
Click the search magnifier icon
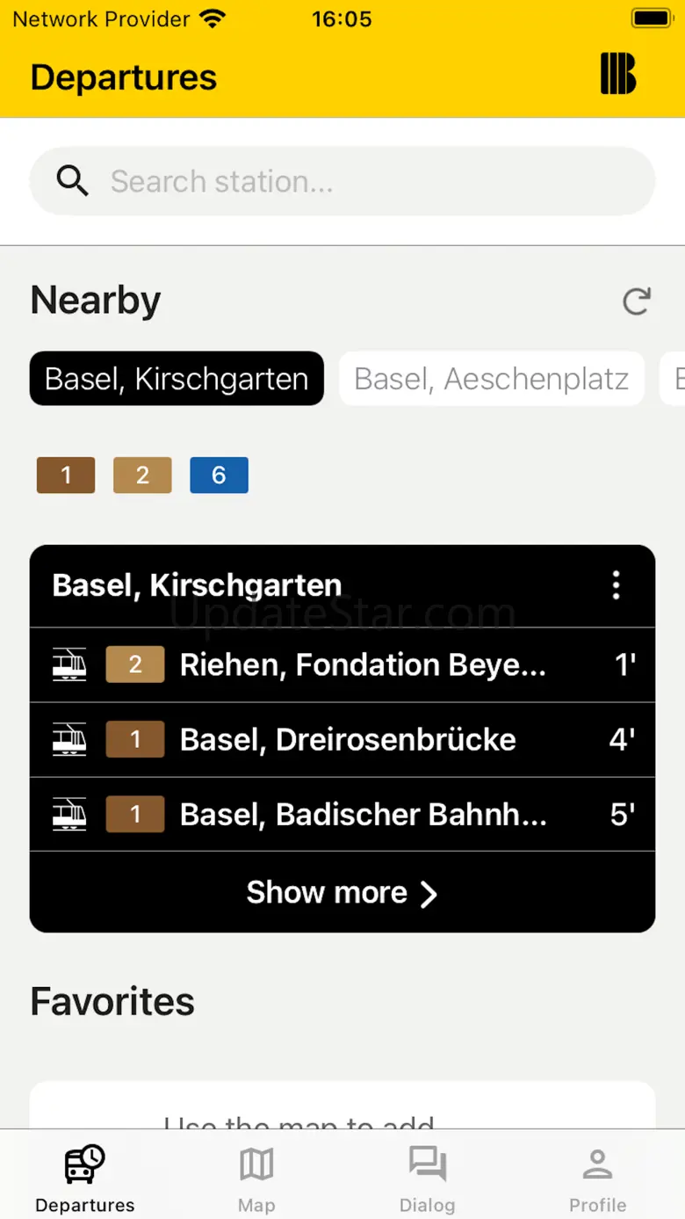tap(72, 181)
